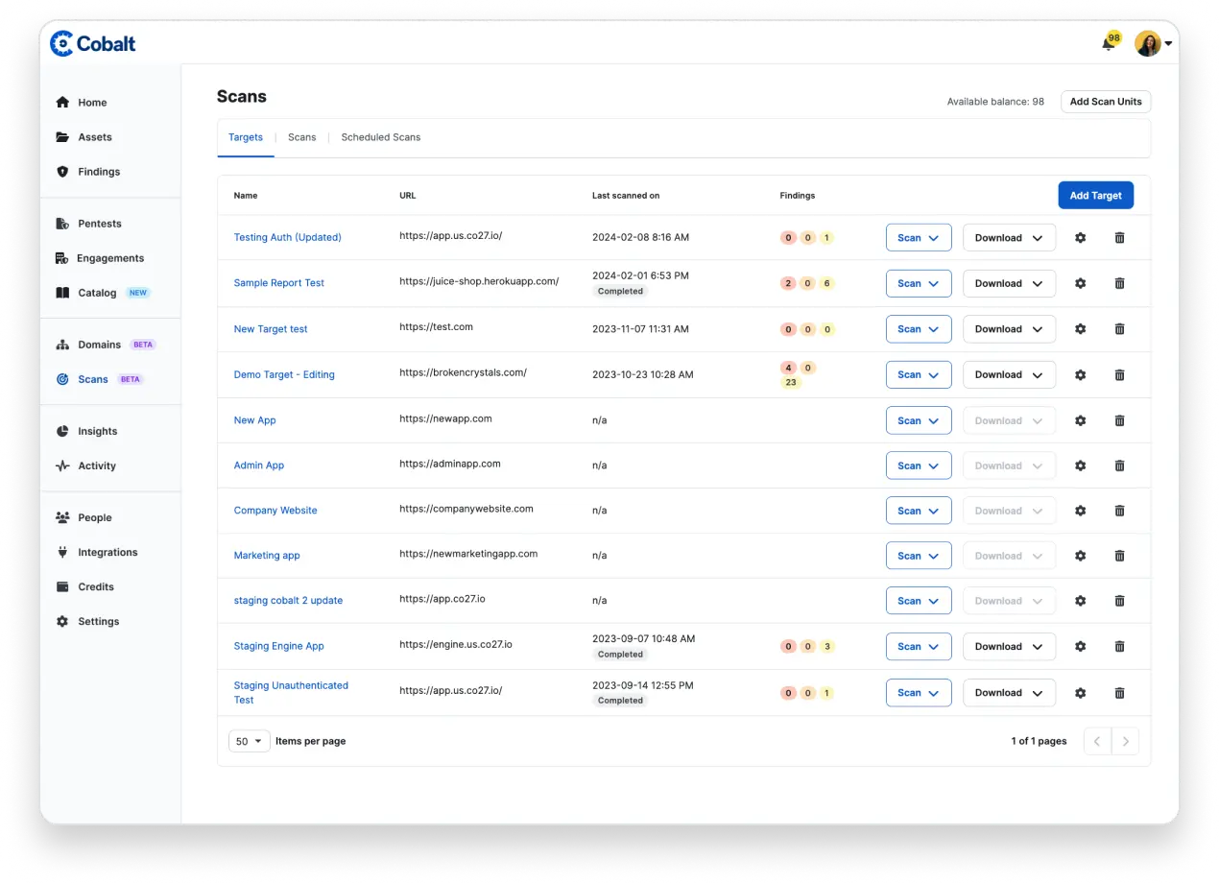Image resolution: width=1219 pixels, height=883 pixels.
Task: Delete New Target test using the trash icon
Action: [x=1119, y=328]
